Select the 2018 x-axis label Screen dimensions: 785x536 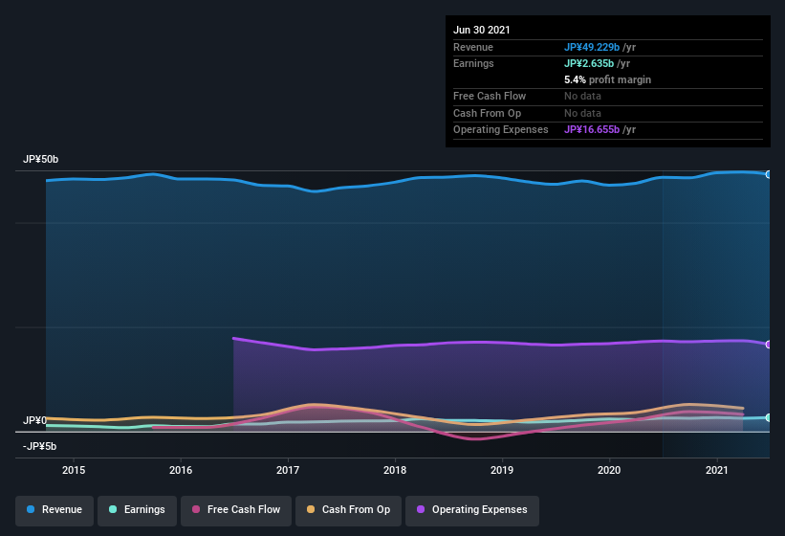click(x=395, y=470)
